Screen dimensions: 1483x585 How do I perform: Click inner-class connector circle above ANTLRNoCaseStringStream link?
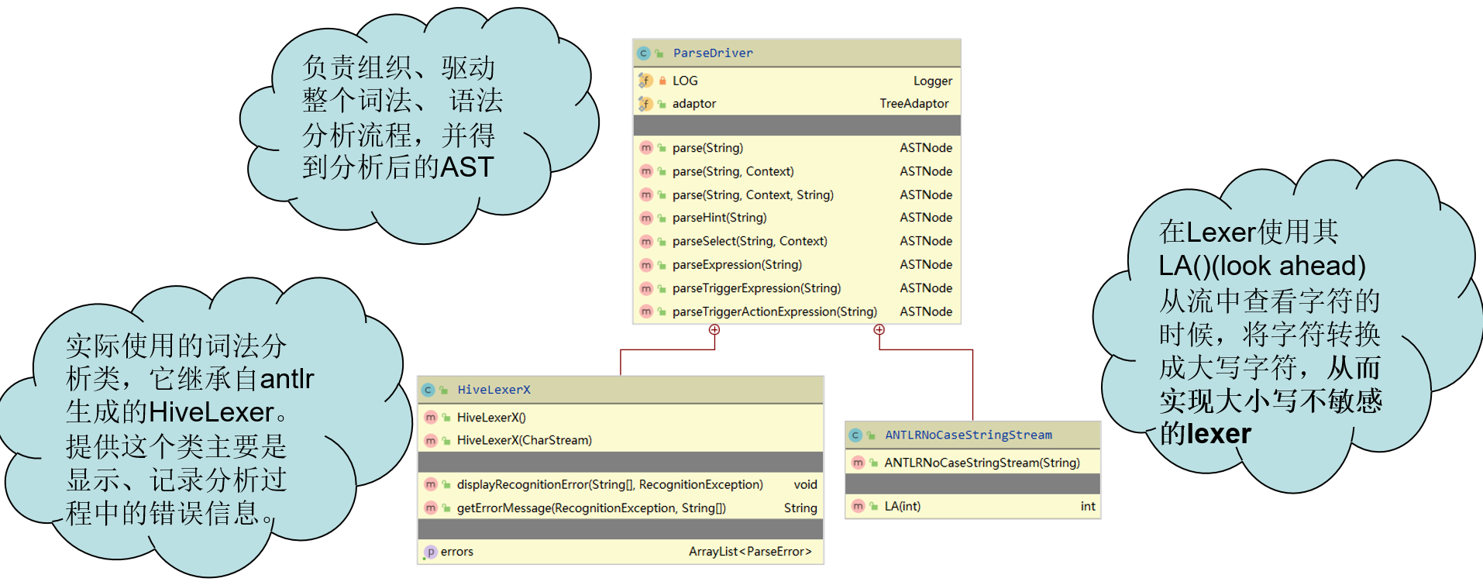[879, 330]
